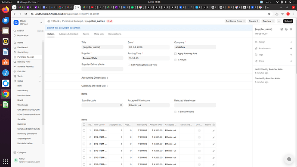Expand Currency and Price List section
The height and width of the screenshot is (167, 297).
tap(95, 86)
